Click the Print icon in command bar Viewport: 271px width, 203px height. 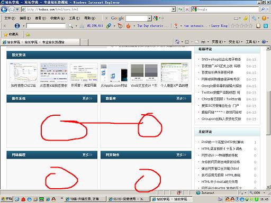click(203, 42)
